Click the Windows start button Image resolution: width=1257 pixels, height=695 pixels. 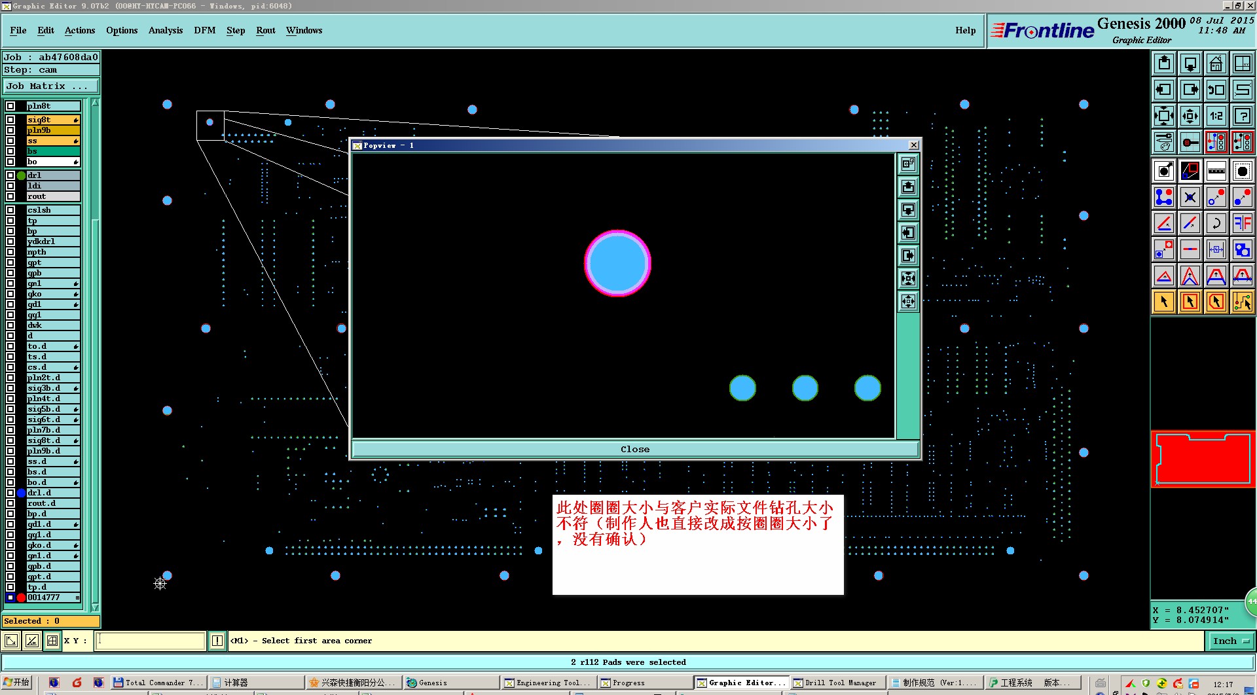17,683
